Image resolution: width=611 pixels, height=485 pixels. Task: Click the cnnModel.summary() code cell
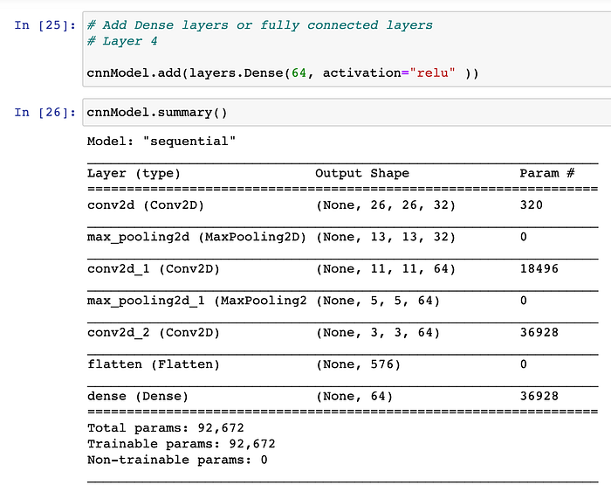(x=347, y=113)
